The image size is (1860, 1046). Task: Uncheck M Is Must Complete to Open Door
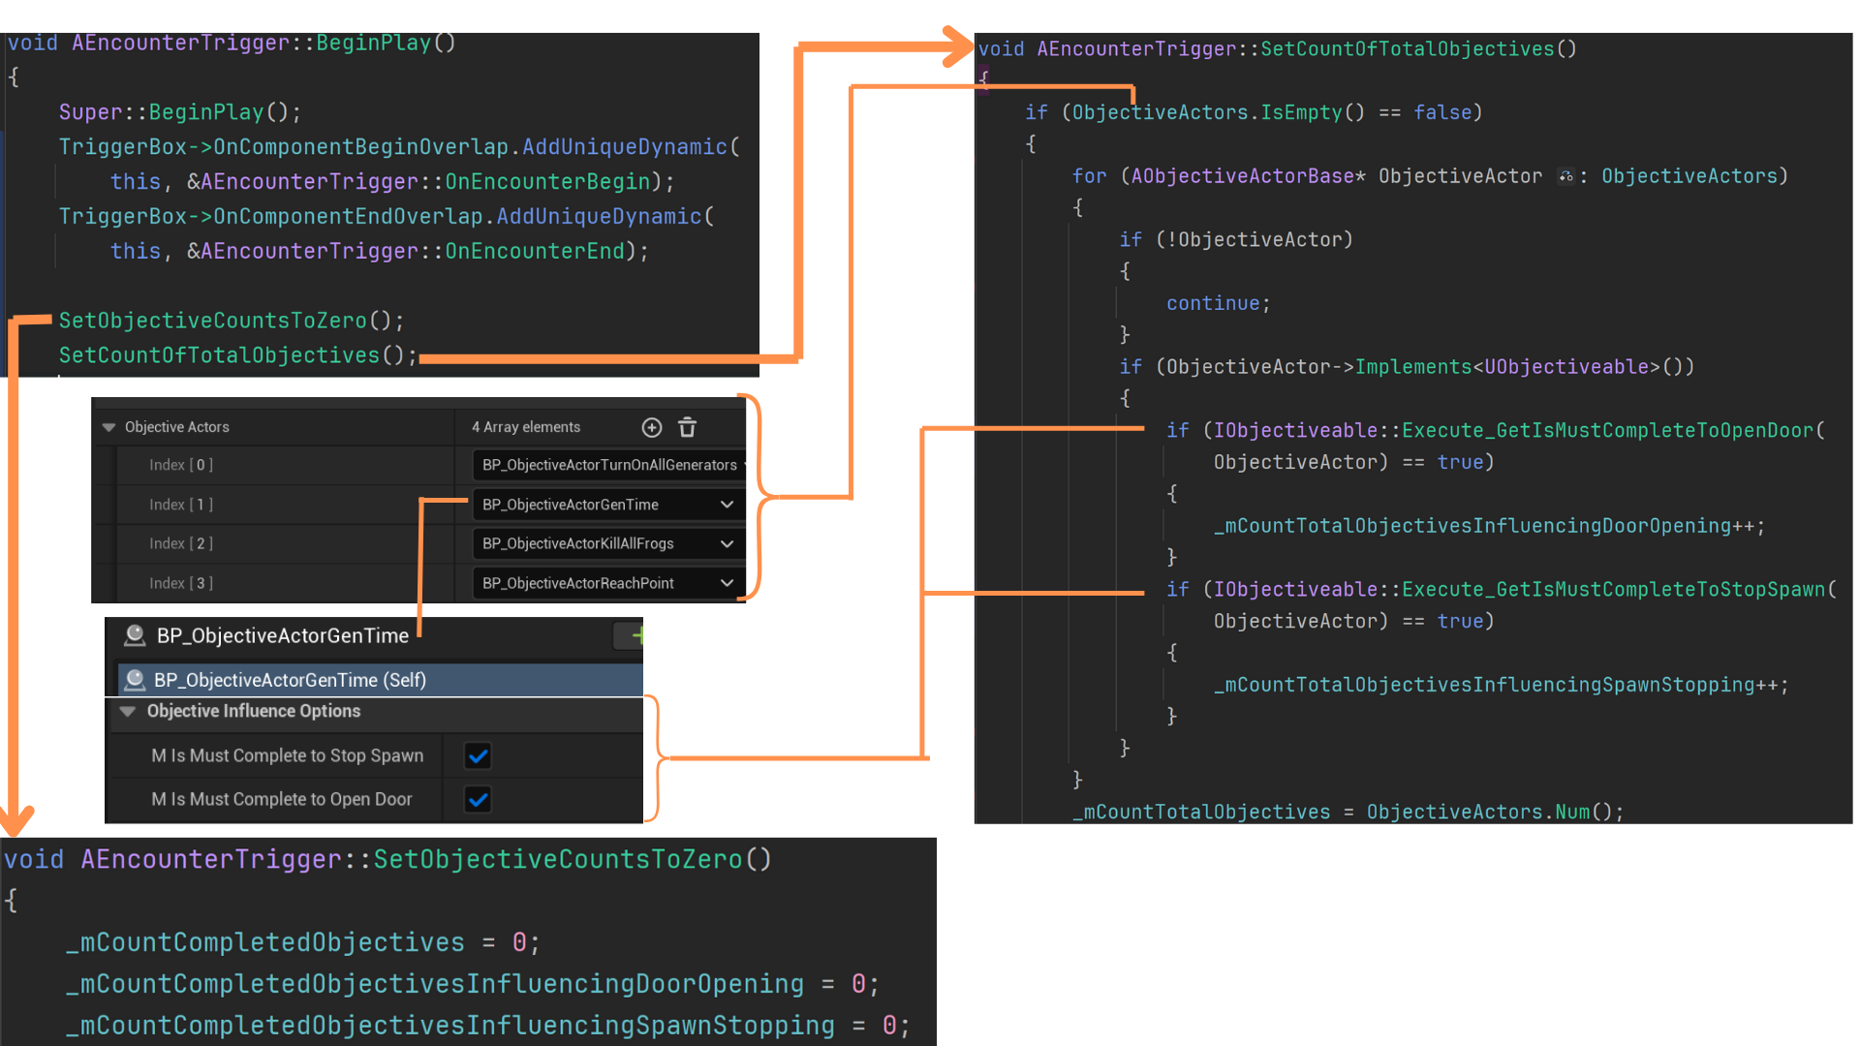coord(478,799)
